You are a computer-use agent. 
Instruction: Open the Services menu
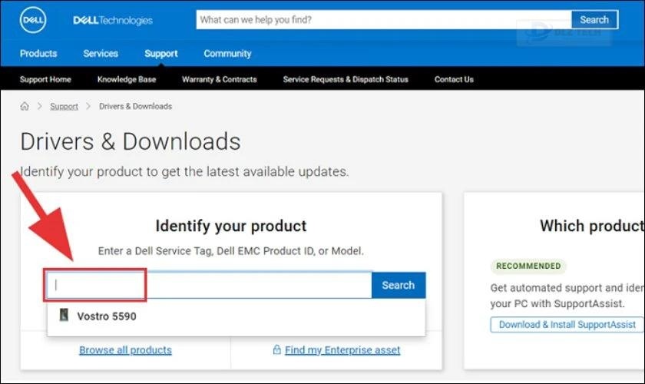click(x=101, y=54)
